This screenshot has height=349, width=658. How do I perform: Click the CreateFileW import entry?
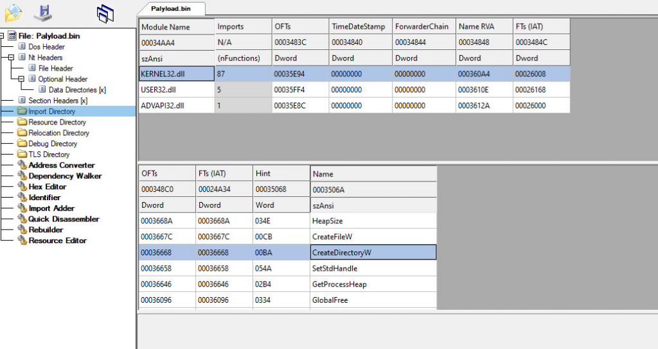tap(332, 237)
